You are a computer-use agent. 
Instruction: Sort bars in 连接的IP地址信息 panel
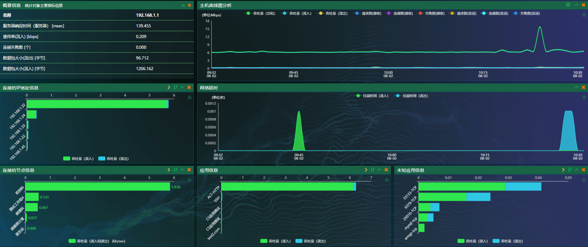click(175, 87)
